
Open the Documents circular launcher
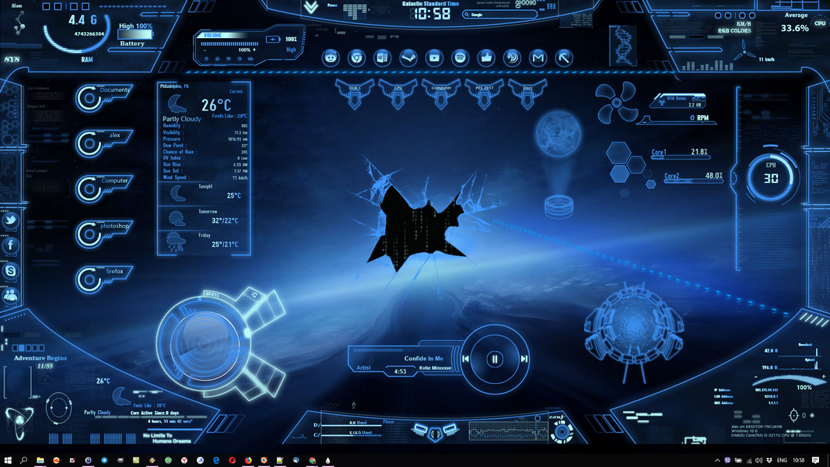click(103, 97)
